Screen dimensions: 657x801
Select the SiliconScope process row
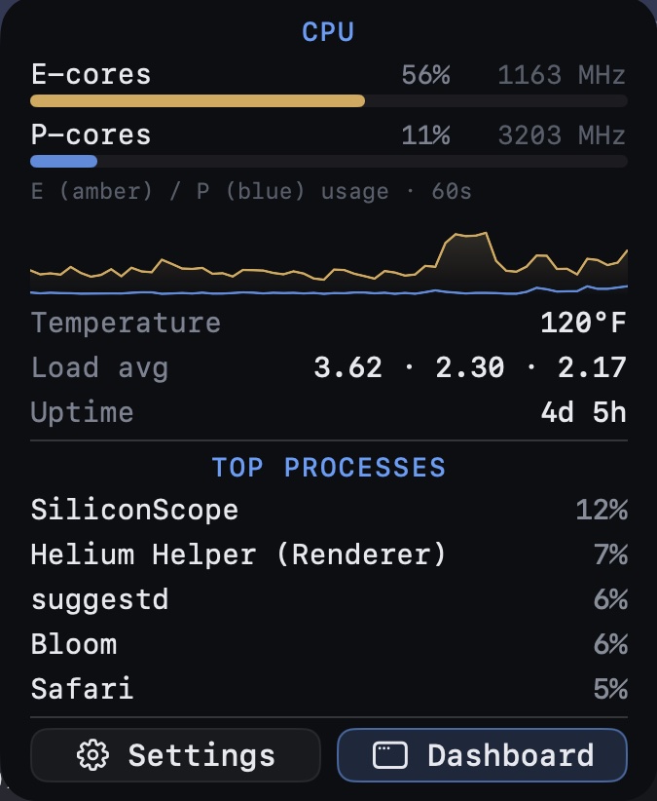[x=329, y=510]
